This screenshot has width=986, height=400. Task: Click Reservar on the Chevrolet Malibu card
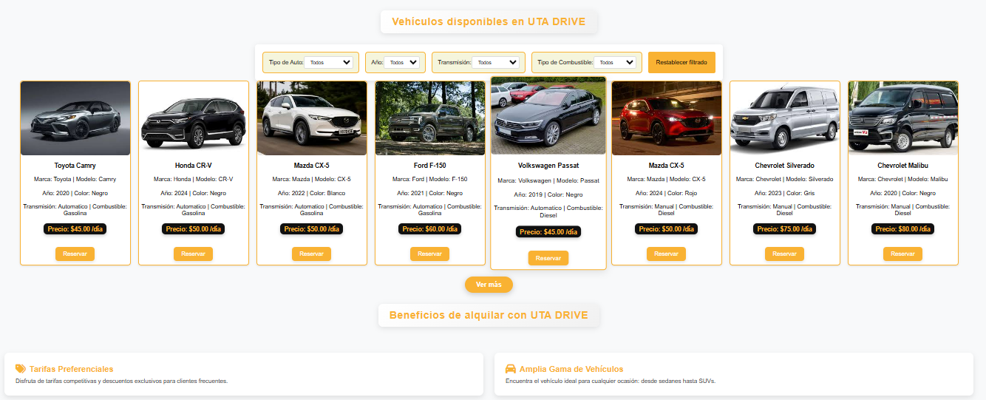902,254
